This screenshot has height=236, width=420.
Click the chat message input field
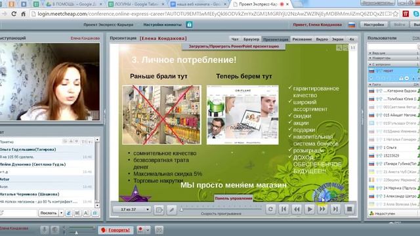tap(18, 213)
